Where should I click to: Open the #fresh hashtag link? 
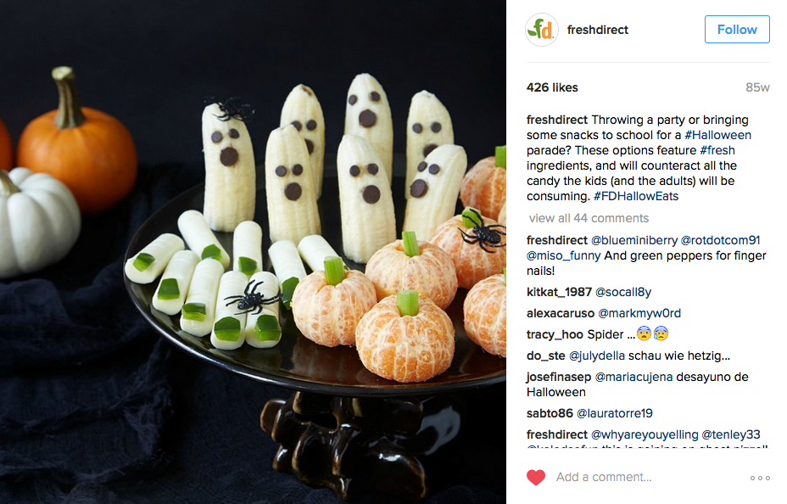[x=717, y=150]
